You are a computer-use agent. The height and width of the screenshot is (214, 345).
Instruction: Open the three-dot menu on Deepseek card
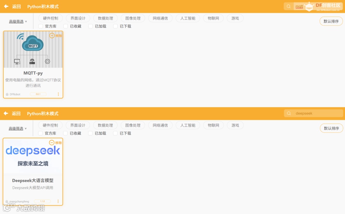[x=58, y=201]
